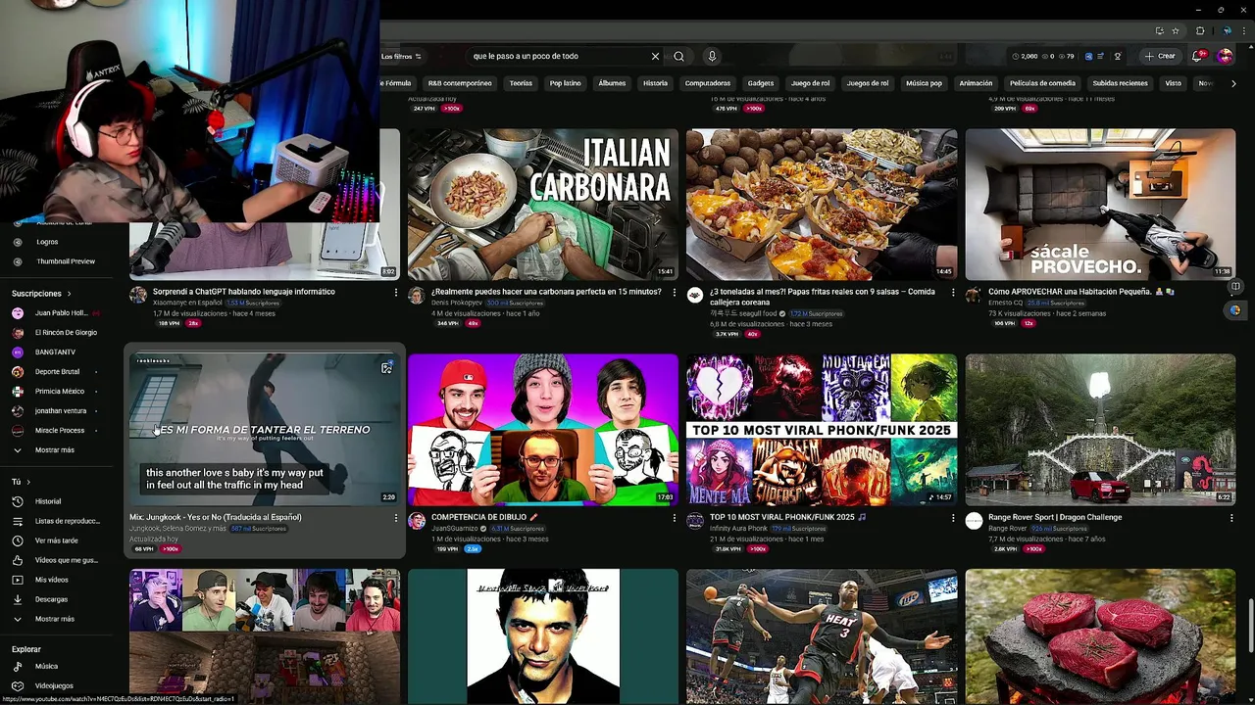Activate voice search microphone
1255x705 pixels.
tap(712, 56)
